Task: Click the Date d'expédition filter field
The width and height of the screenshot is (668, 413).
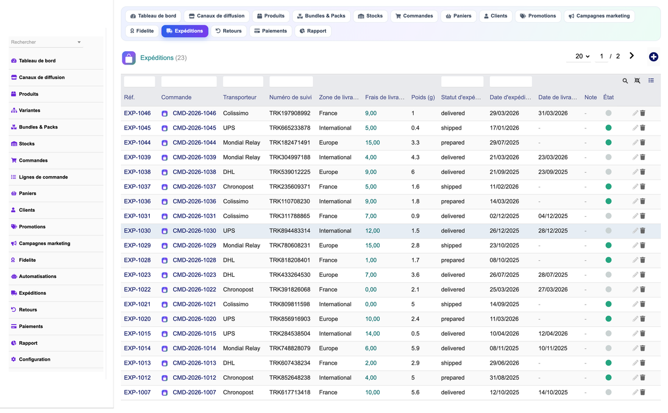Action: pos(511,82)
